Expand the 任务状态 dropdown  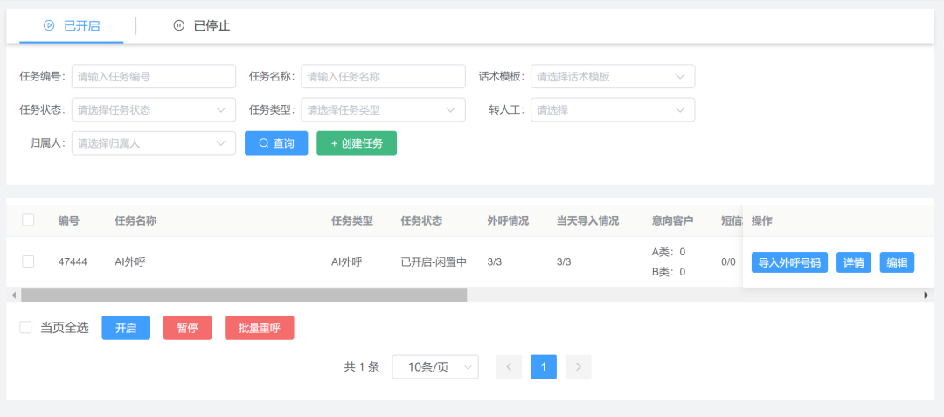click(154, 110)
